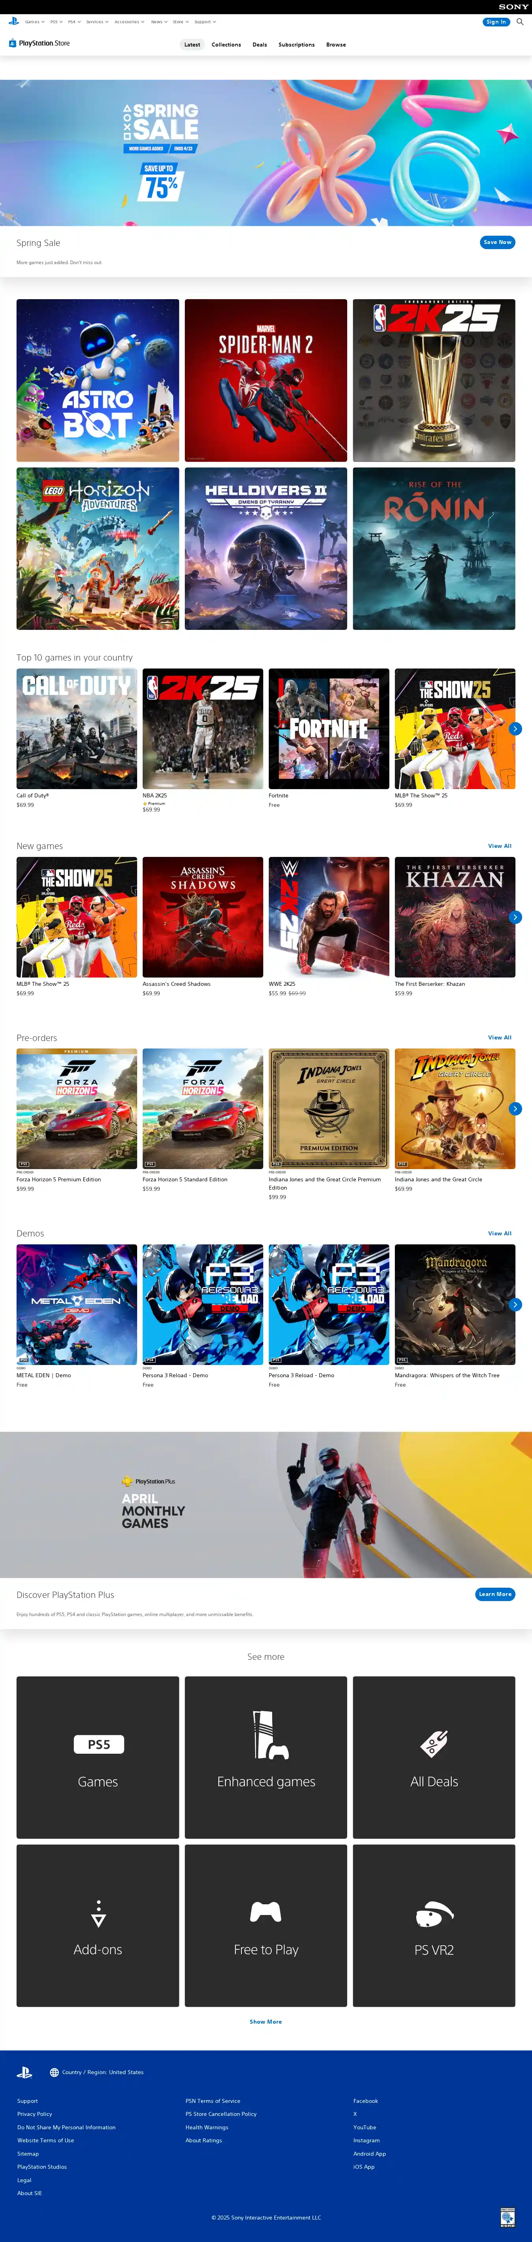532x2242 pixels.
Task: Click the globe Country / Region icon
Action: [x=54, y=2072]
